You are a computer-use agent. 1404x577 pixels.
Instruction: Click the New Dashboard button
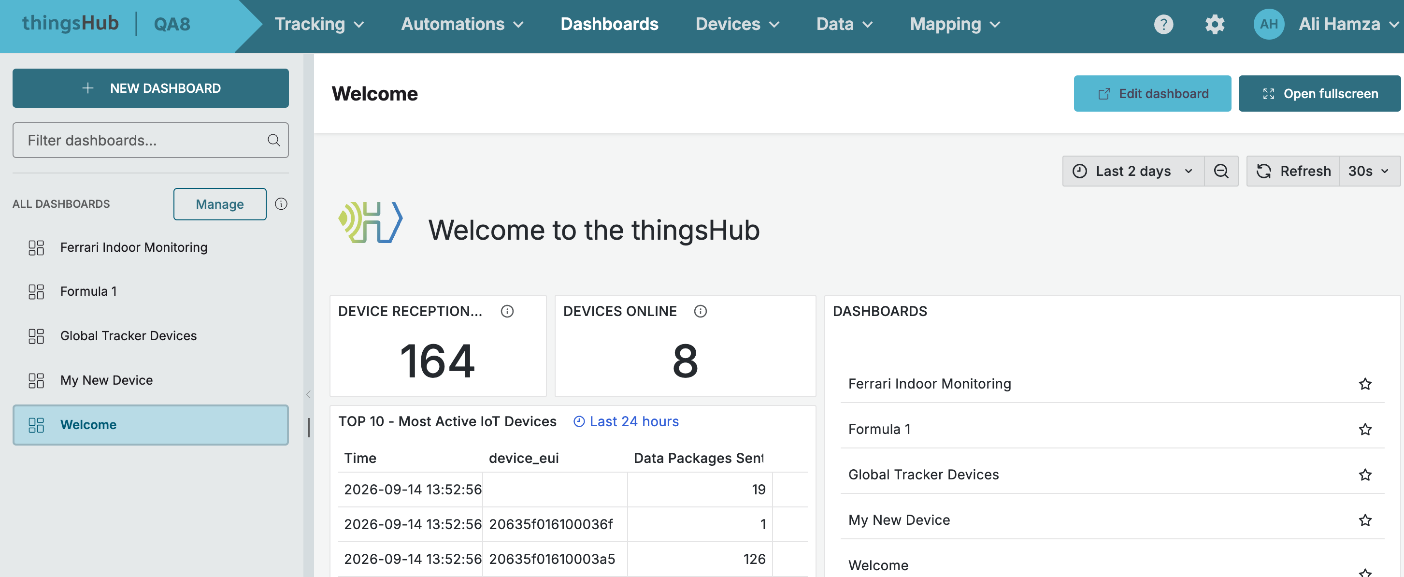click(x=150, y=88)
